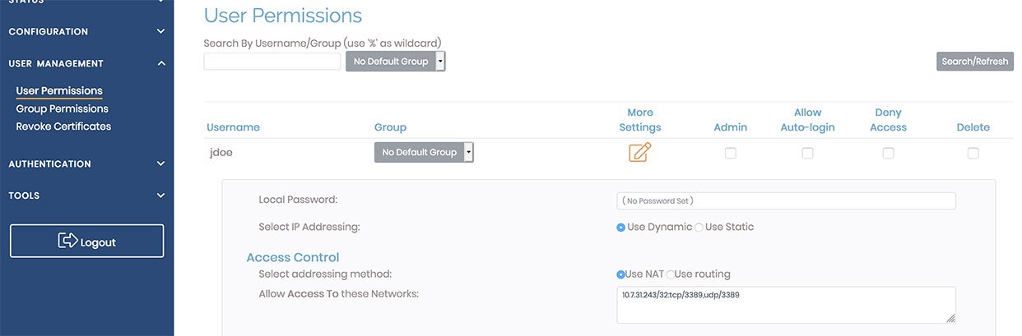Select Use NAT addressing method
Viewport: 1022px width, 336px height.
pos(621,274)
